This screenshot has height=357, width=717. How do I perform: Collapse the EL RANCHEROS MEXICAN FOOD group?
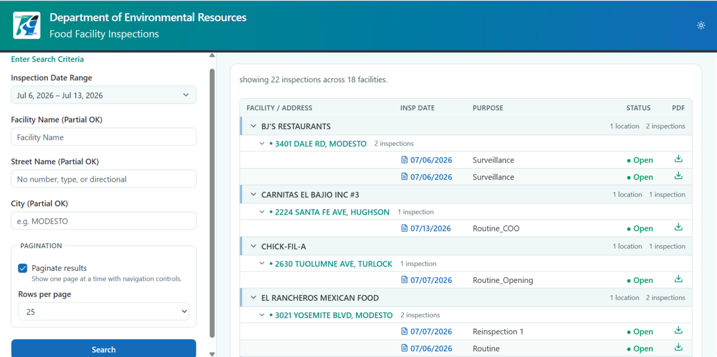253,298
